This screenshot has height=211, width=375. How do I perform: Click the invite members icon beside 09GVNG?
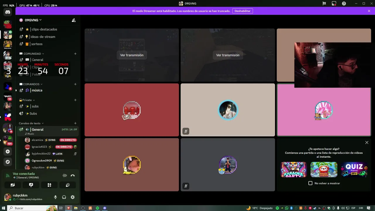click(x=74, y=20)
